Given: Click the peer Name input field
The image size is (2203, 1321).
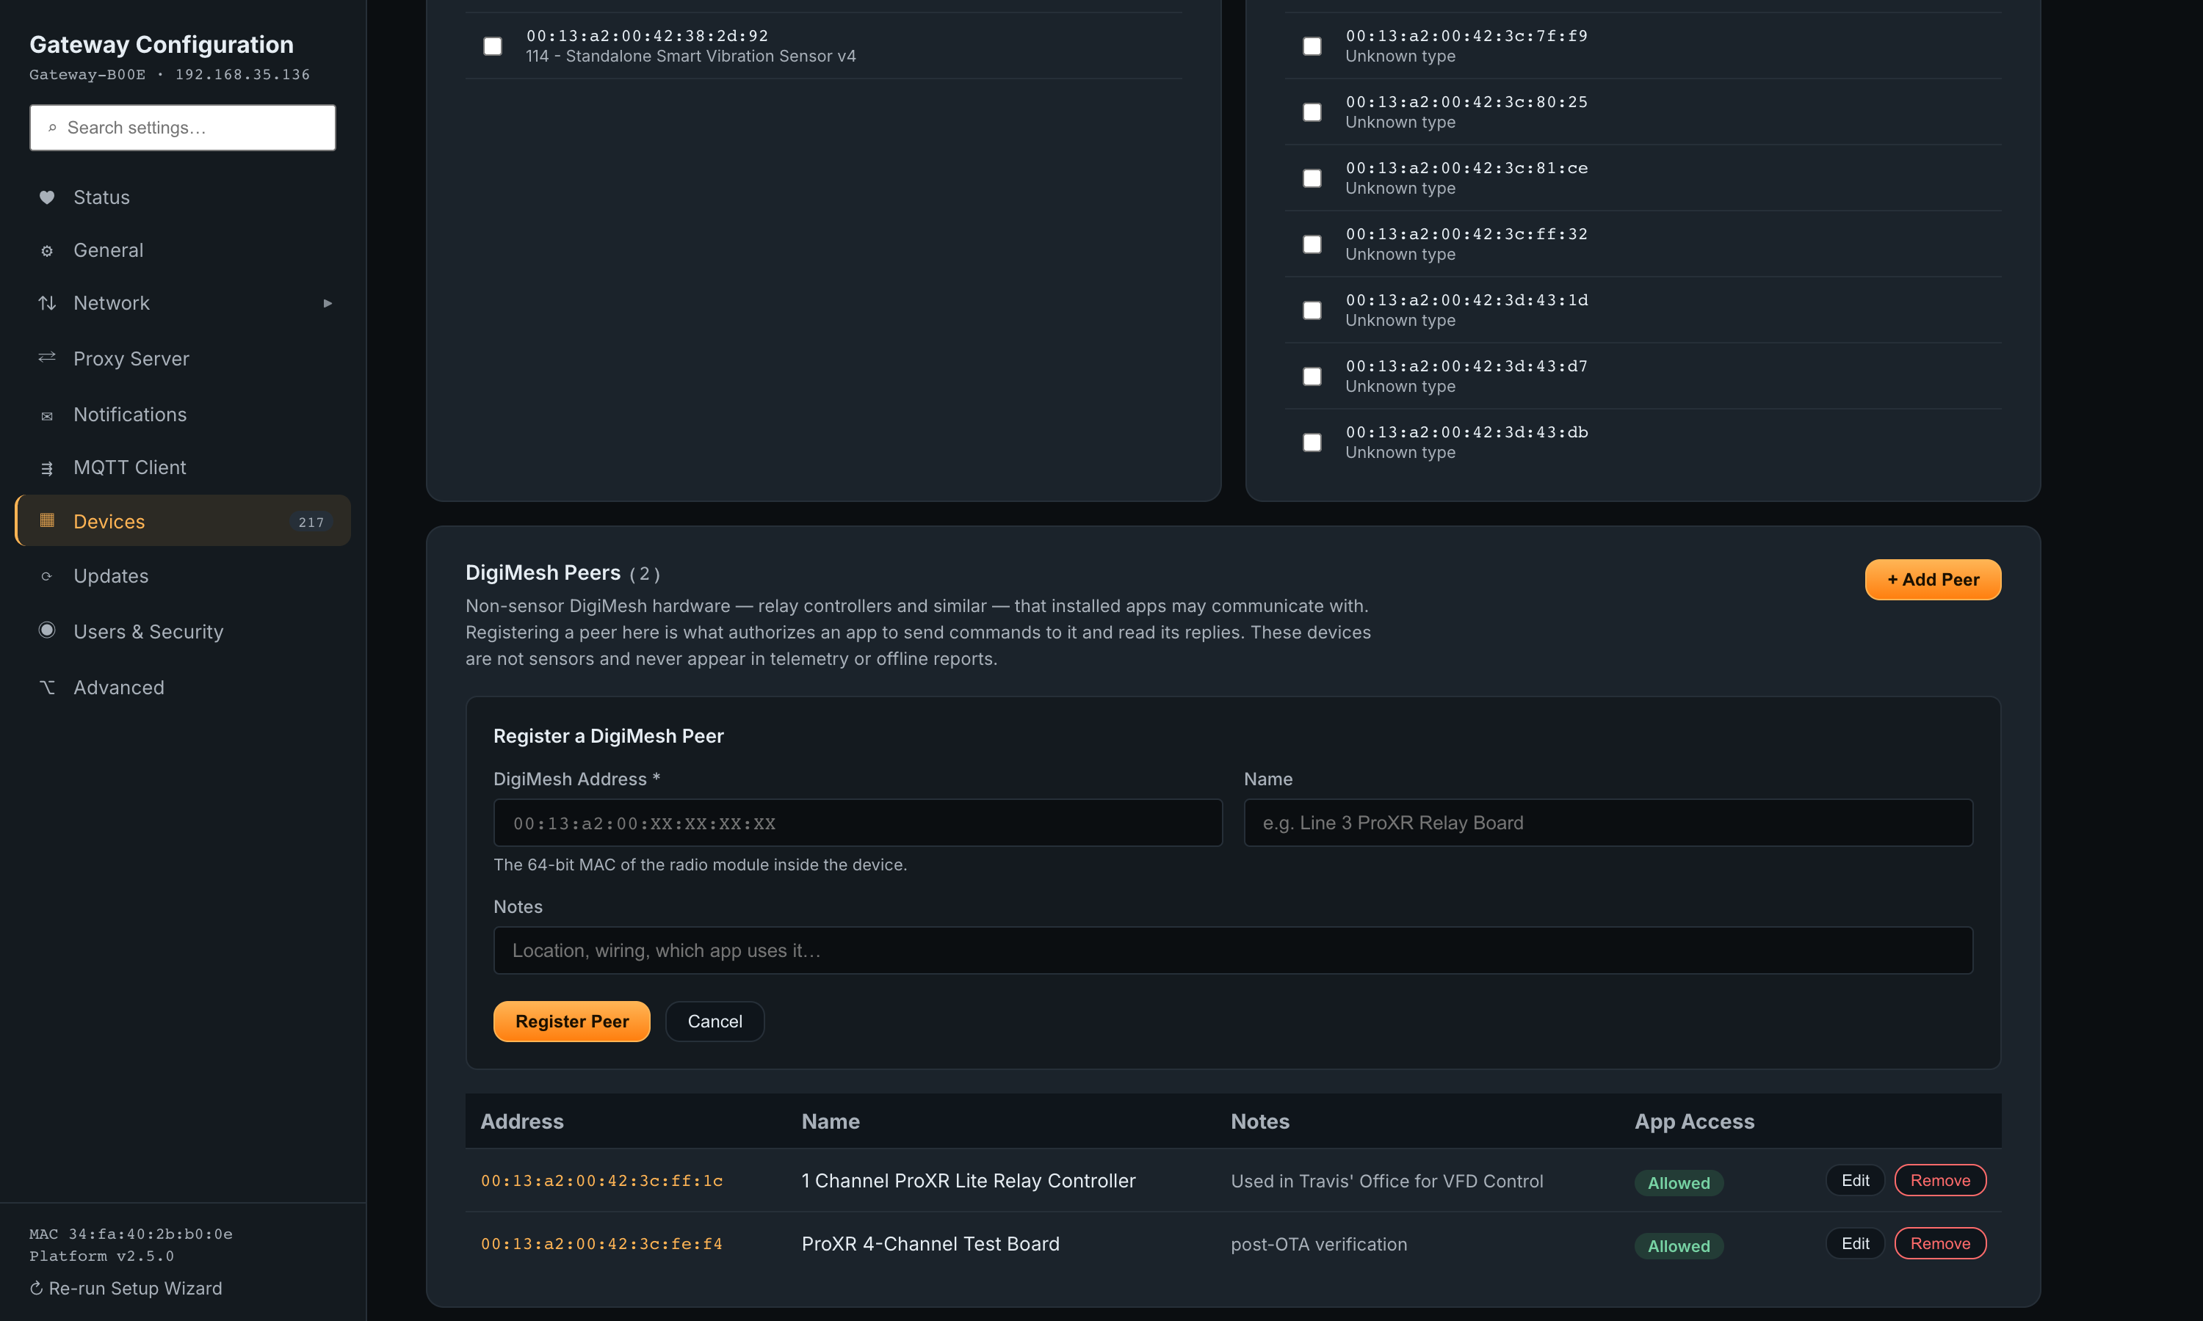Looking at the screenshot, I should click(1607, 823).
